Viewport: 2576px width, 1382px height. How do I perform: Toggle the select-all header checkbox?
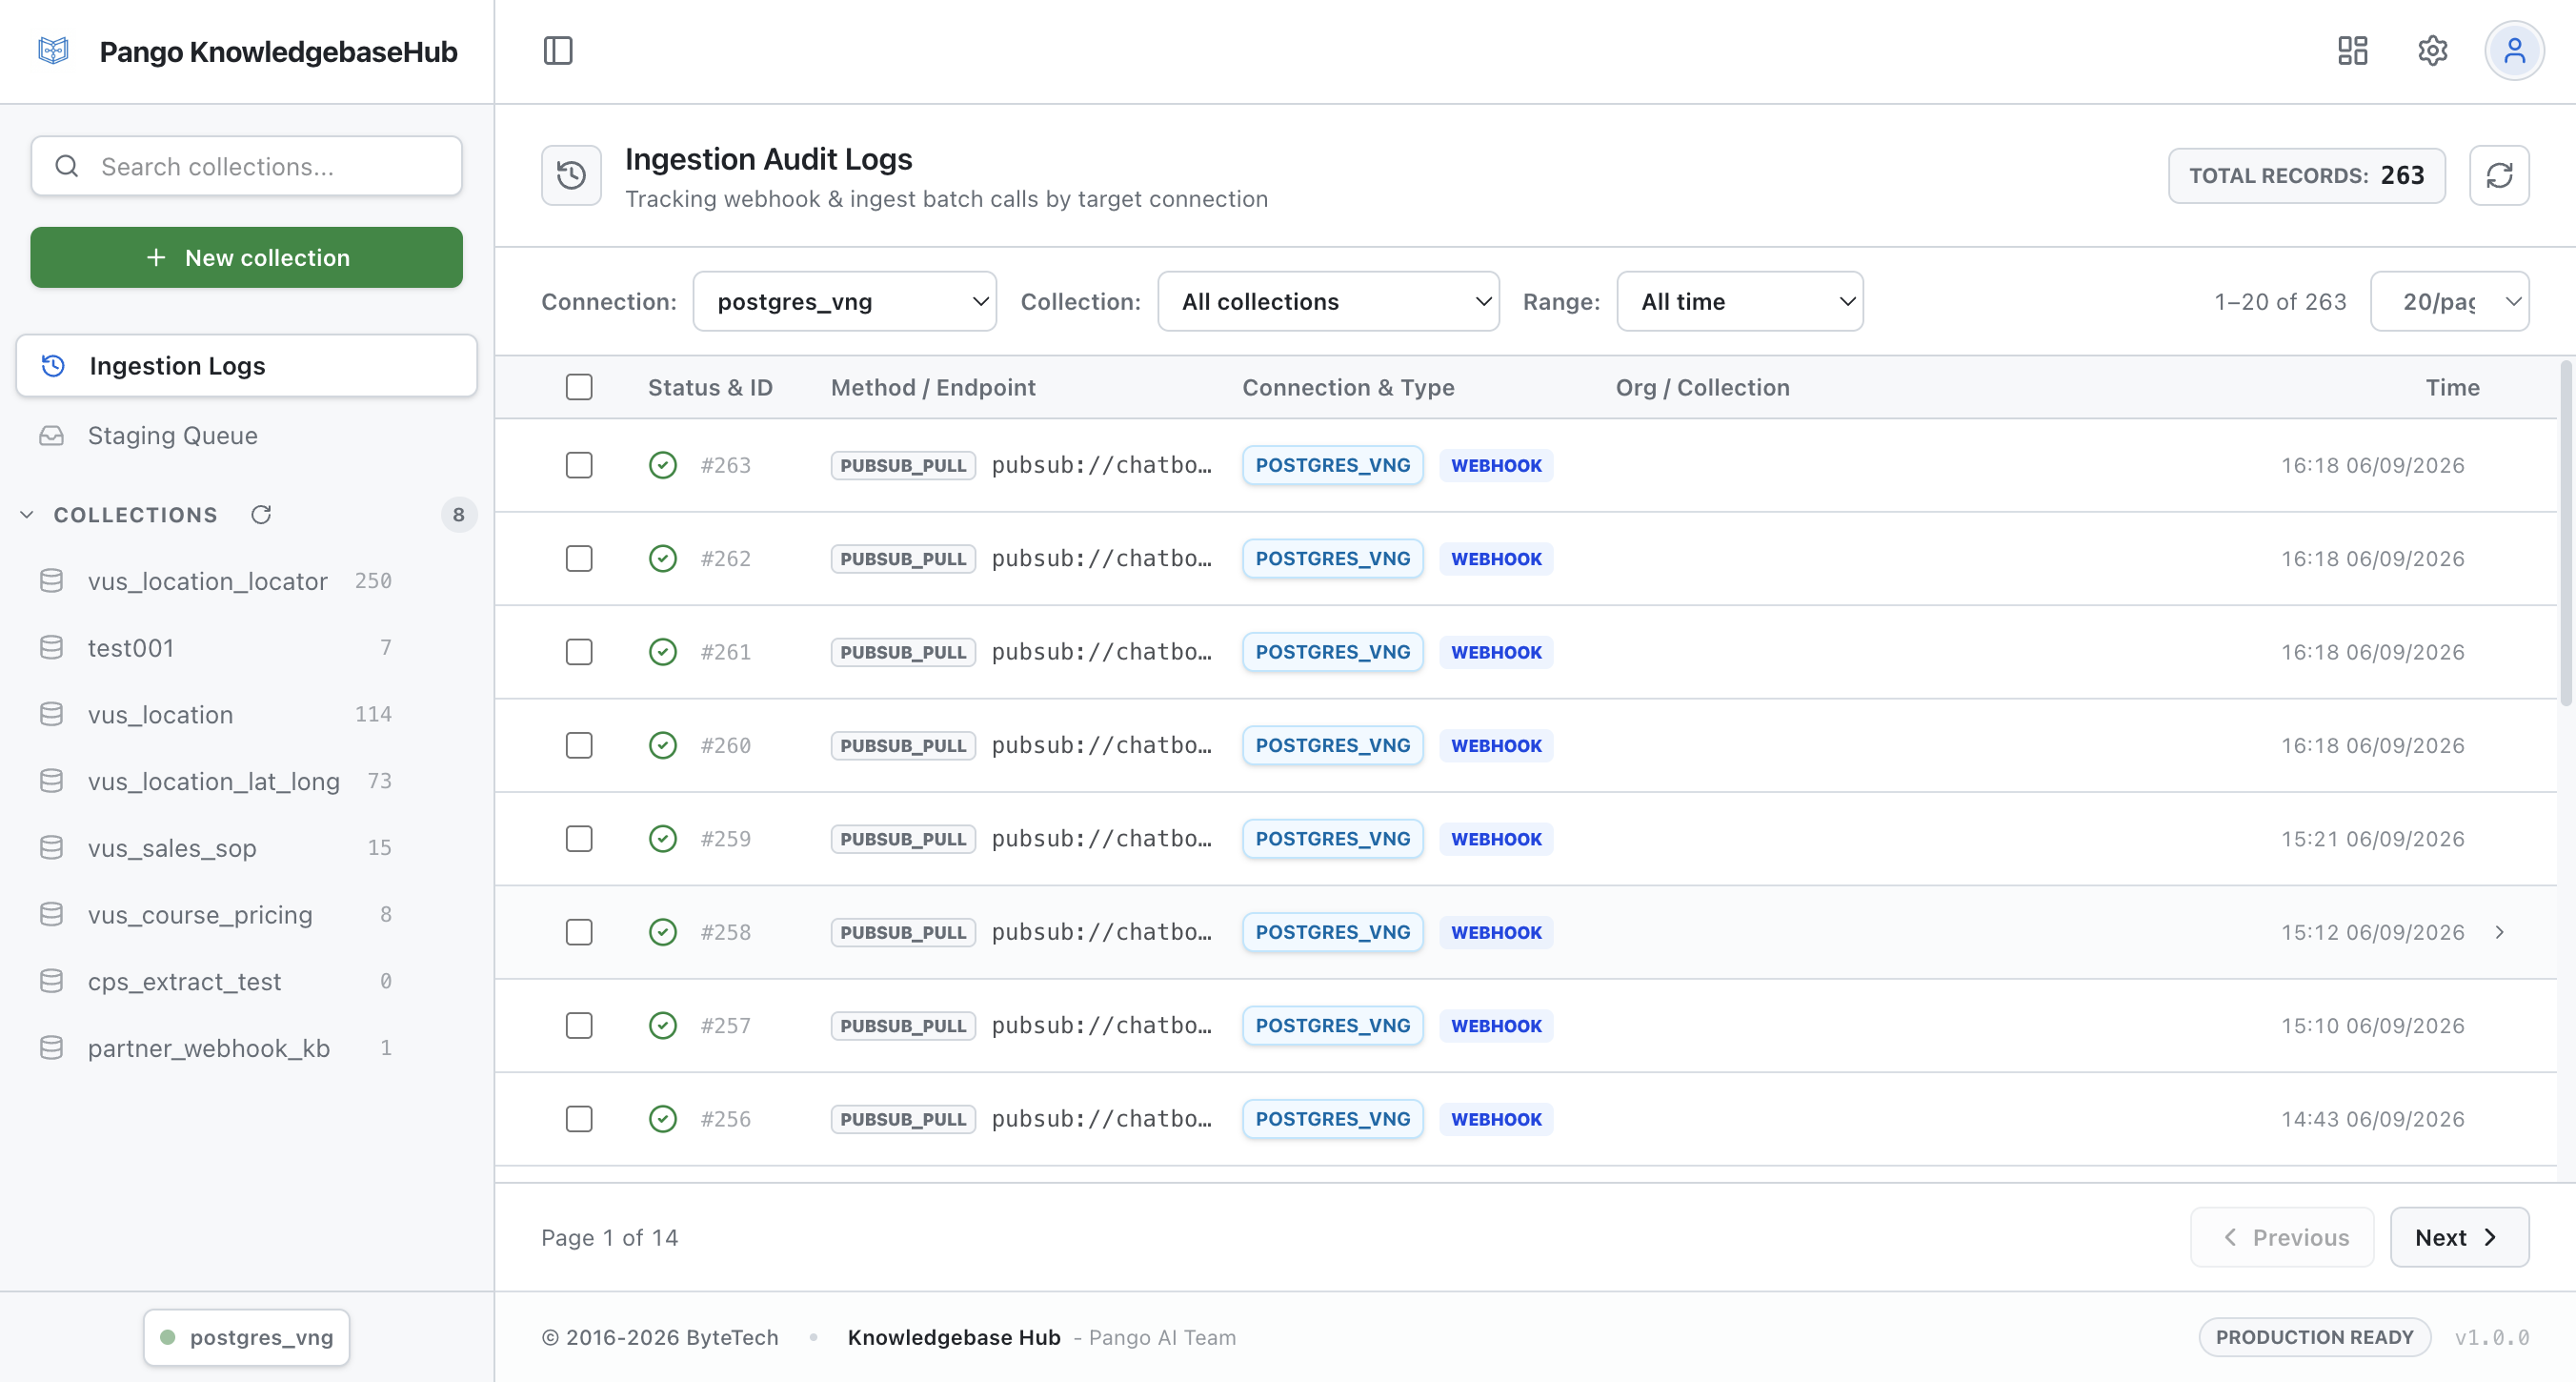(579, 387)
